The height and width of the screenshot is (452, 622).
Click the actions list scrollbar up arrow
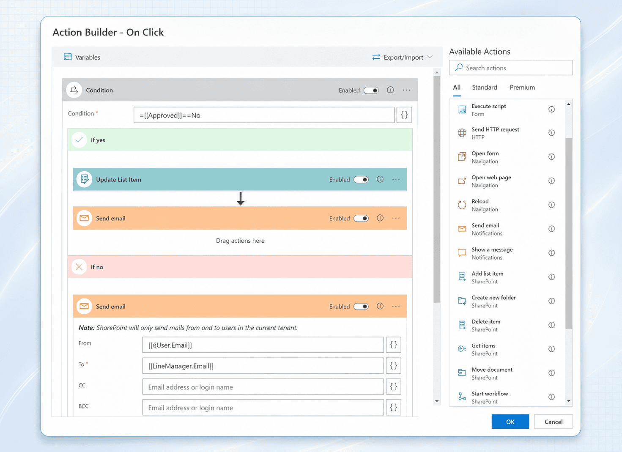[x=569, y=104]
